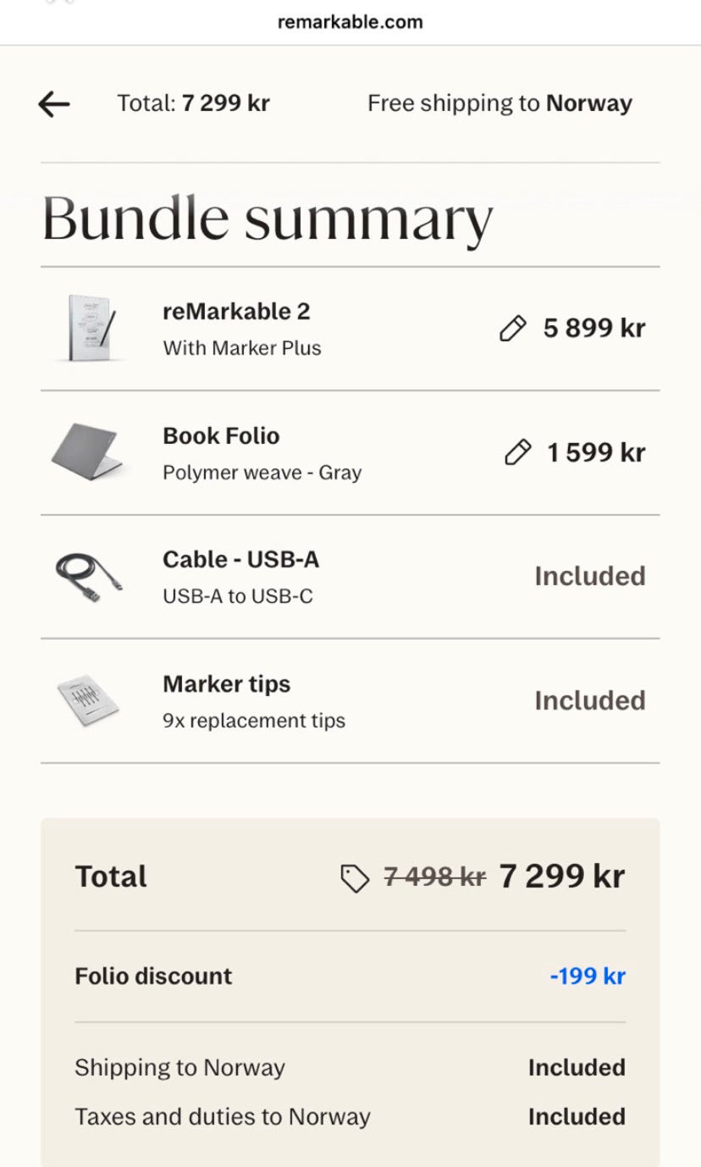The height and width of the screenshot is (1167, 701).
Task: Click the Marker tips item title
Action: 226,684
